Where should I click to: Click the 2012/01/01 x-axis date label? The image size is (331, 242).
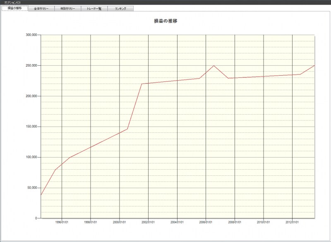pos(292,222)
